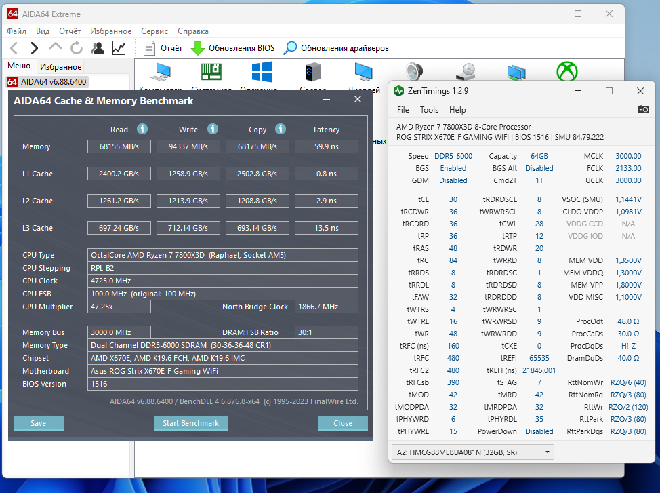Go up one level in AIDA64
This screenshot has width=660, height=493.
coord(55,47)
